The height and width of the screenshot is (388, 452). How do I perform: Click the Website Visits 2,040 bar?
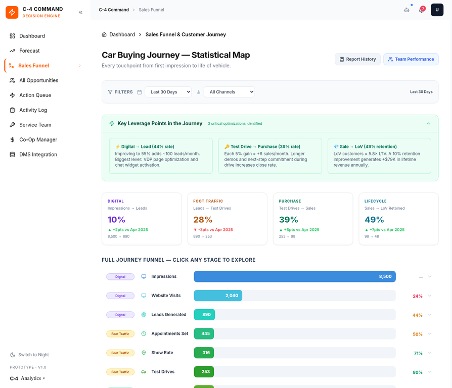[x=218, y=296]
